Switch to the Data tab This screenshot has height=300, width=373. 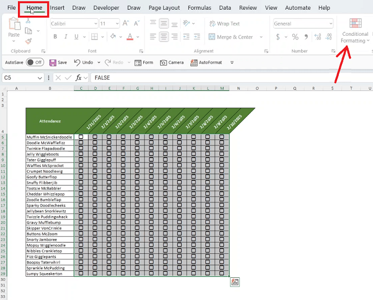(x=225, y=8)
